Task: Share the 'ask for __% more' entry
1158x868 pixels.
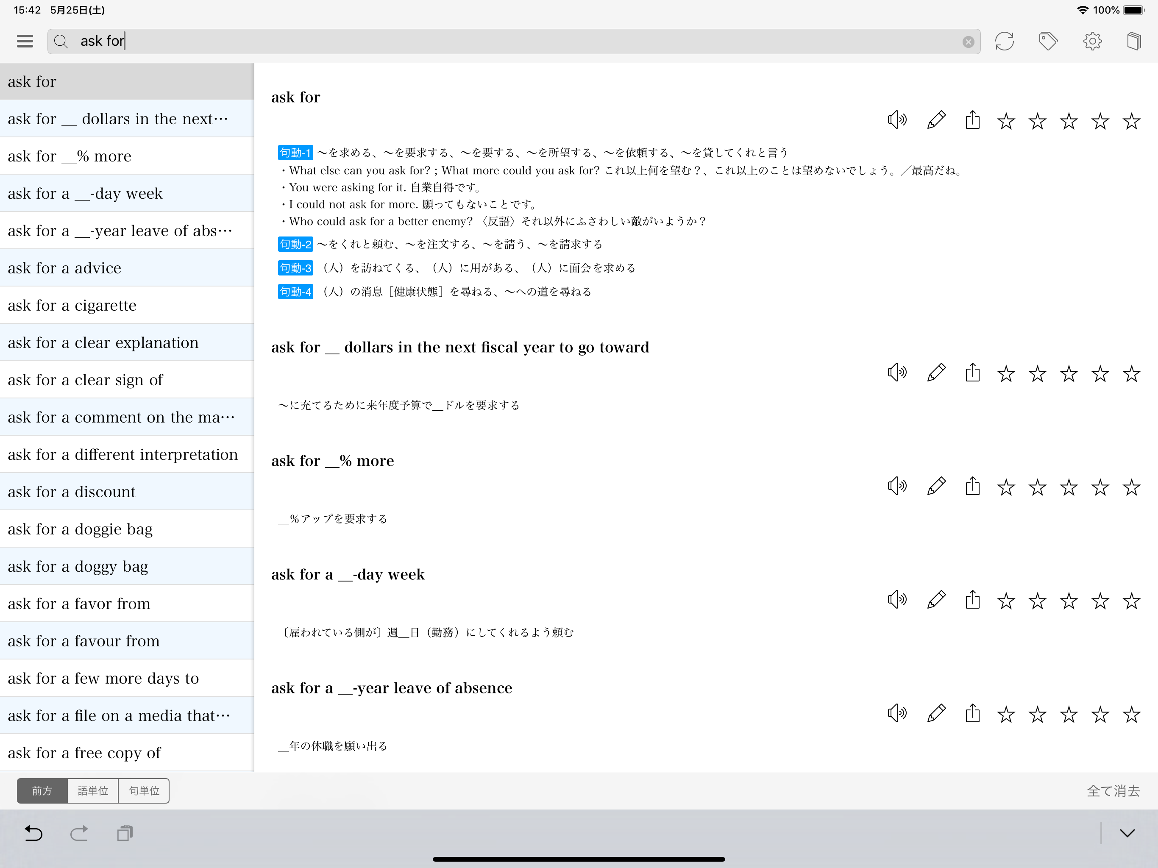Action: pos(973,486)
